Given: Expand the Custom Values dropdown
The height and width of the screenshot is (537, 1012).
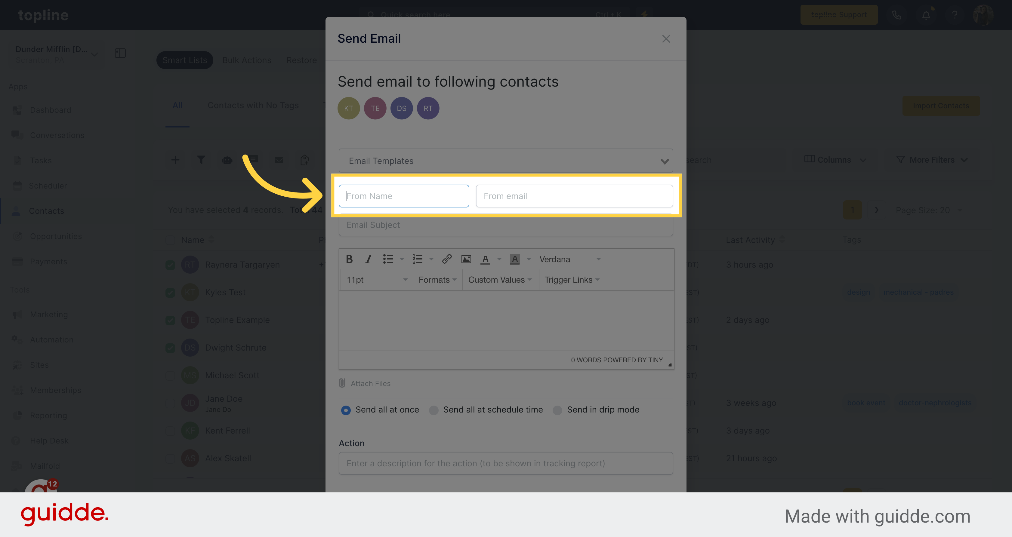Looking at the screenshot, I should coord(501,280).
